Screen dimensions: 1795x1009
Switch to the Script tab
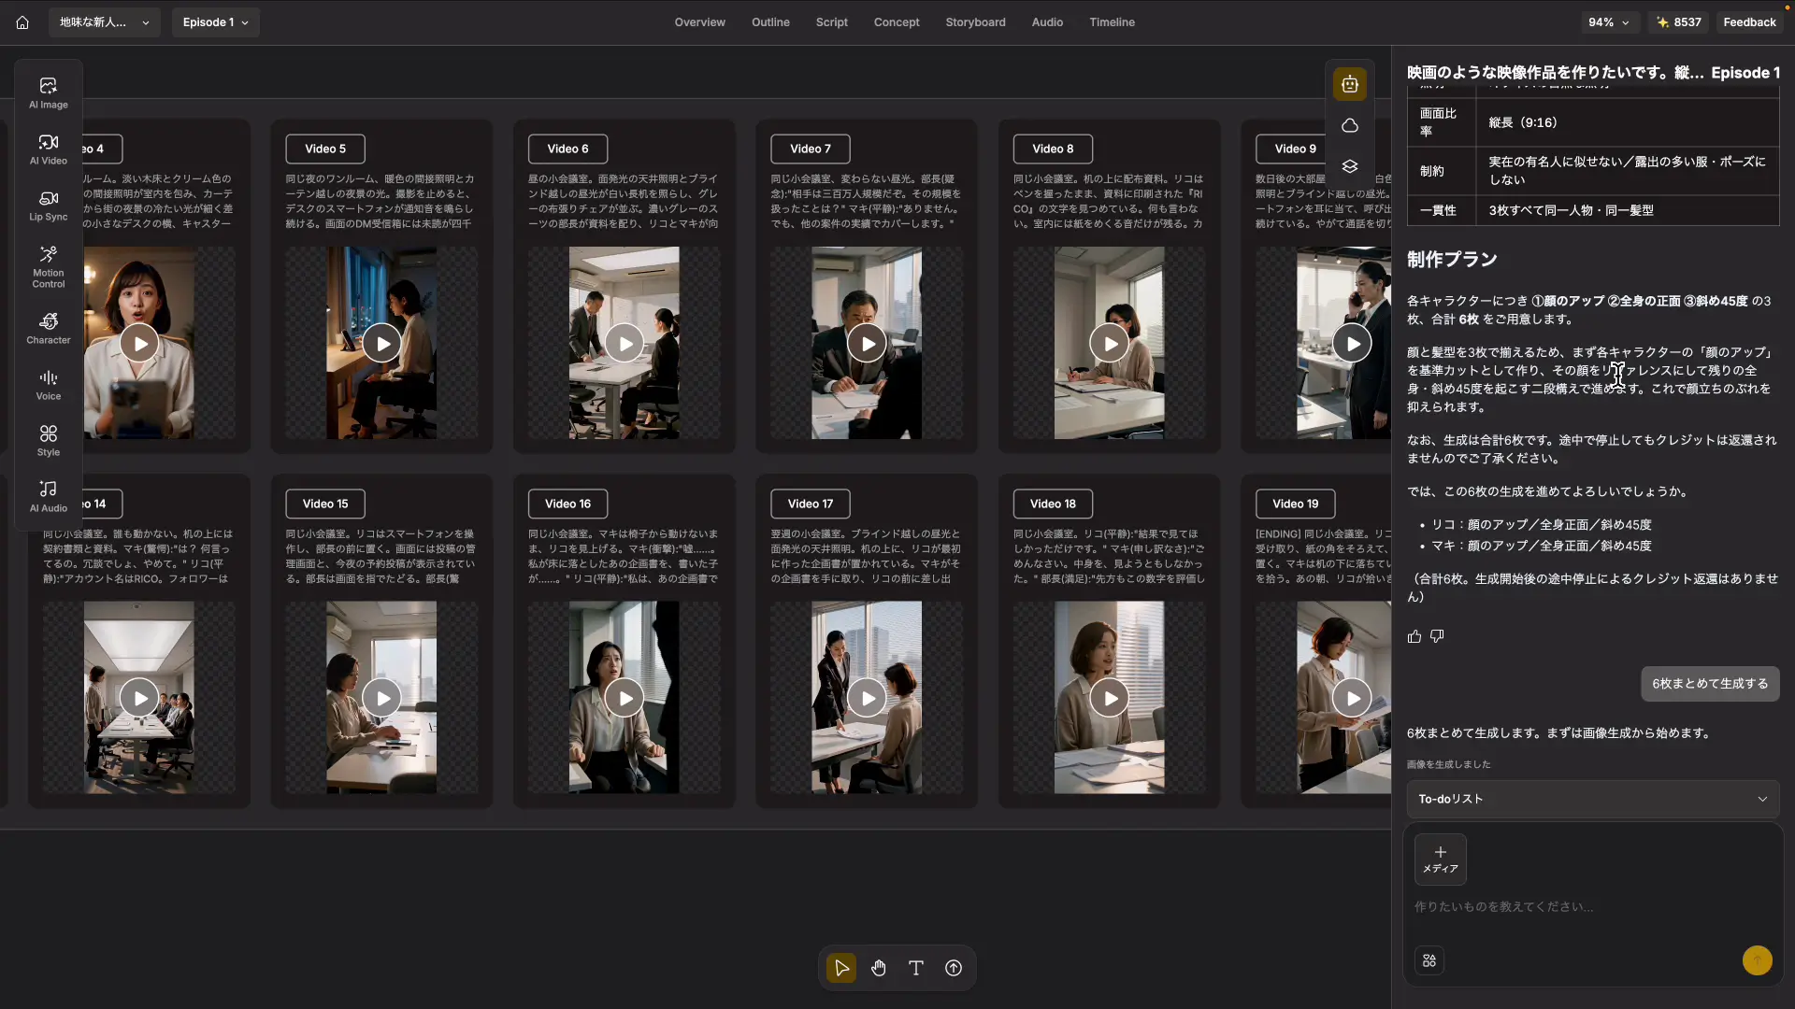tap(831, 22)
